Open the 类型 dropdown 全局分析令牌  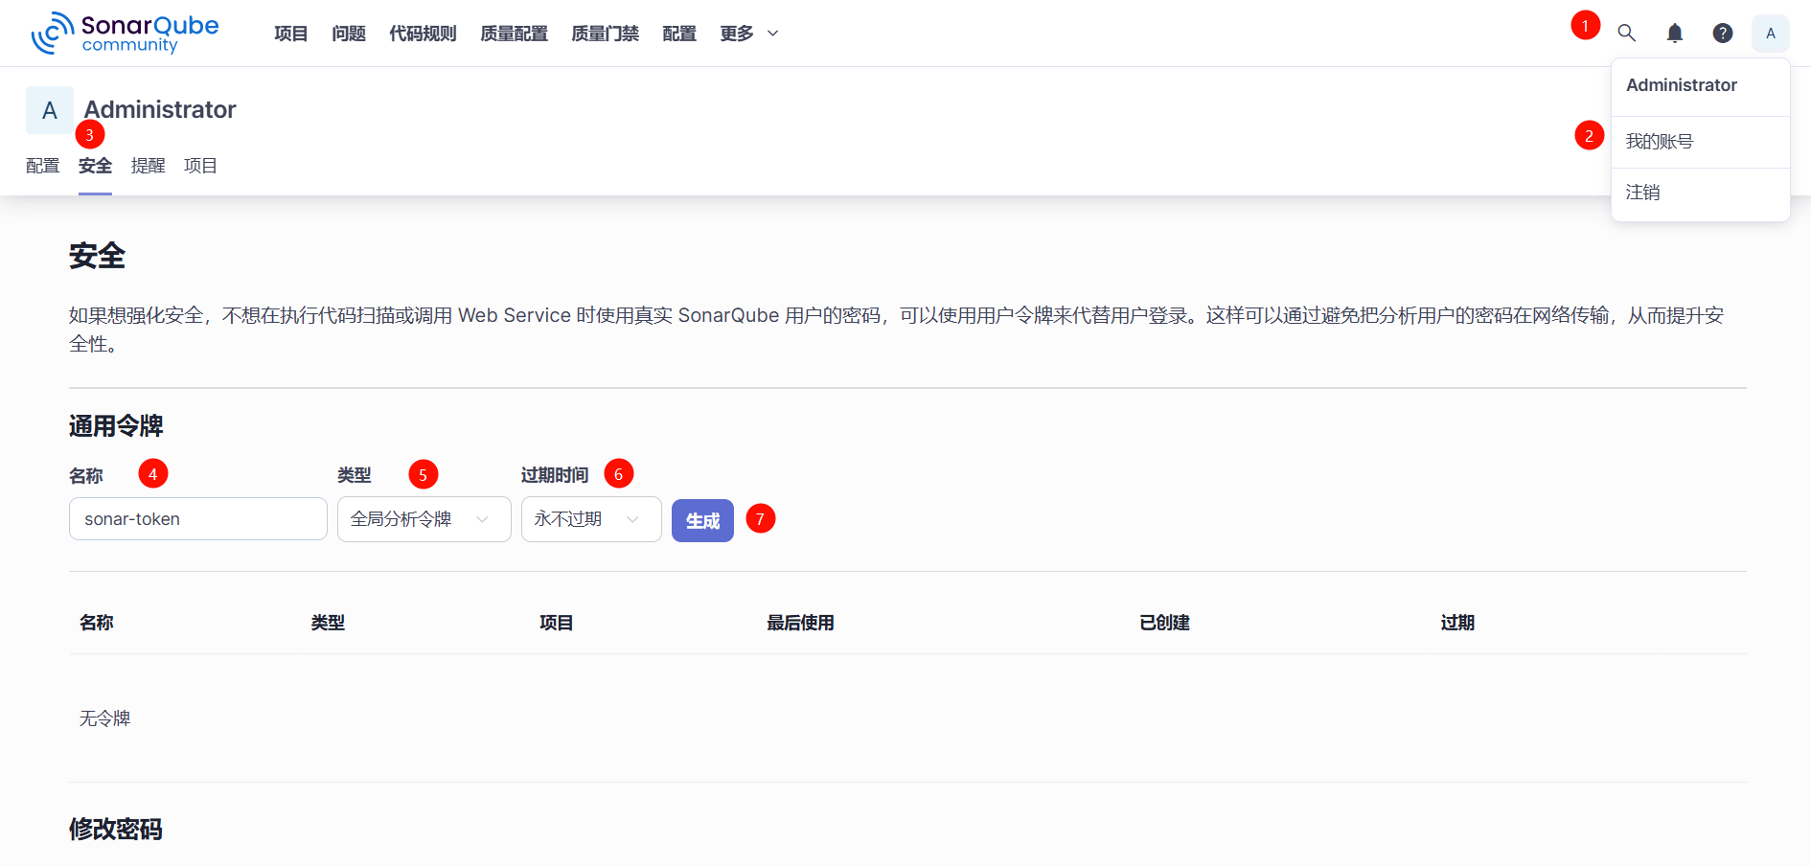424,519
